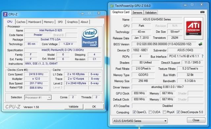Switch to the SPD tab
This screenshot has height=129, width=211.
(x=60, y=22)
